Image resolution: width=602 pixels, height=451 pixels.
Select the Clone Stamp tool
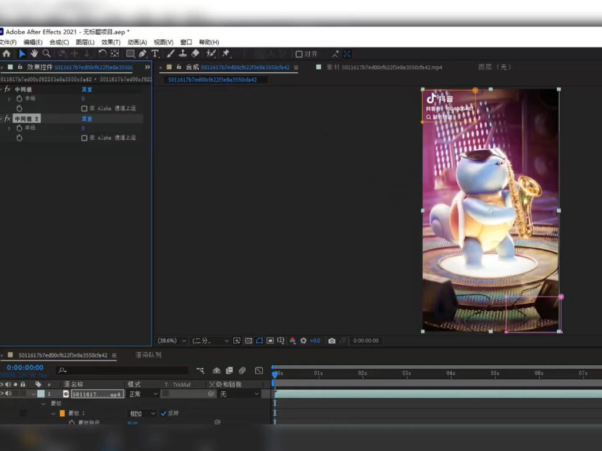coord(183,53)
